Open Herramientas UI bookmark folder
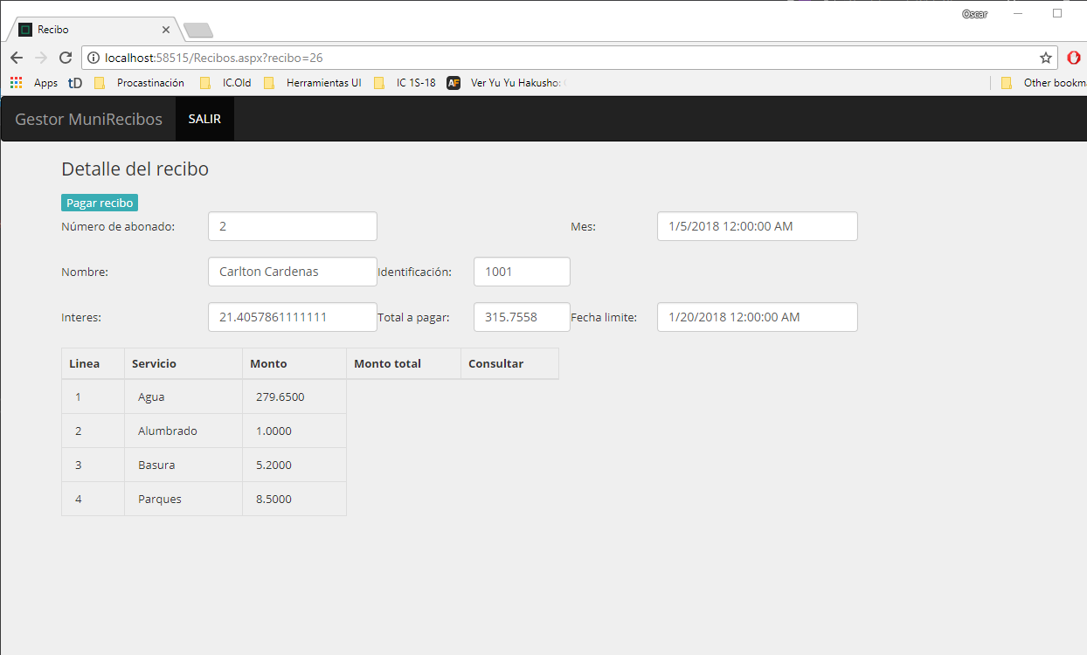1087x655 pixels. [x=312, y=83]
